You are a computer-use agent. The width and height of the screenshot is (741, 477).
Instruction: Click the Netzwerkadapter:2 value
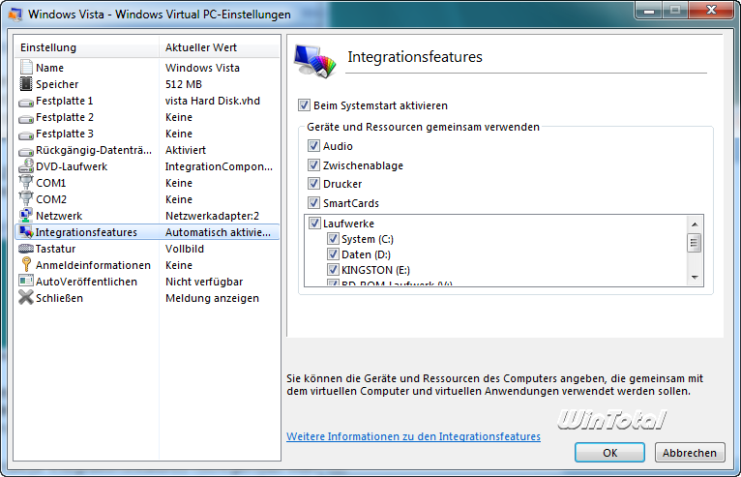click(212, 216)
